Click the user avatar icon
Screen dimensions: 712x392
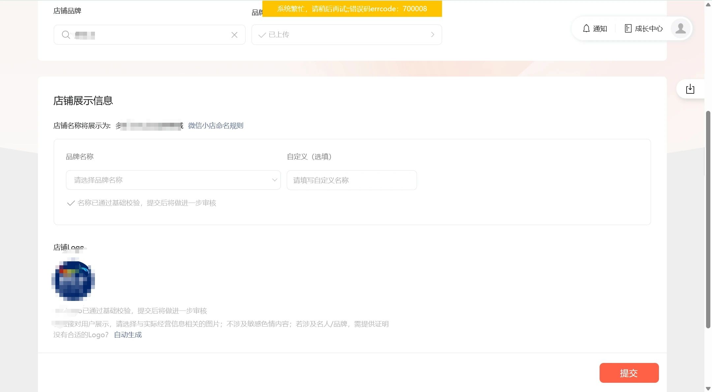tap(680, 28)
